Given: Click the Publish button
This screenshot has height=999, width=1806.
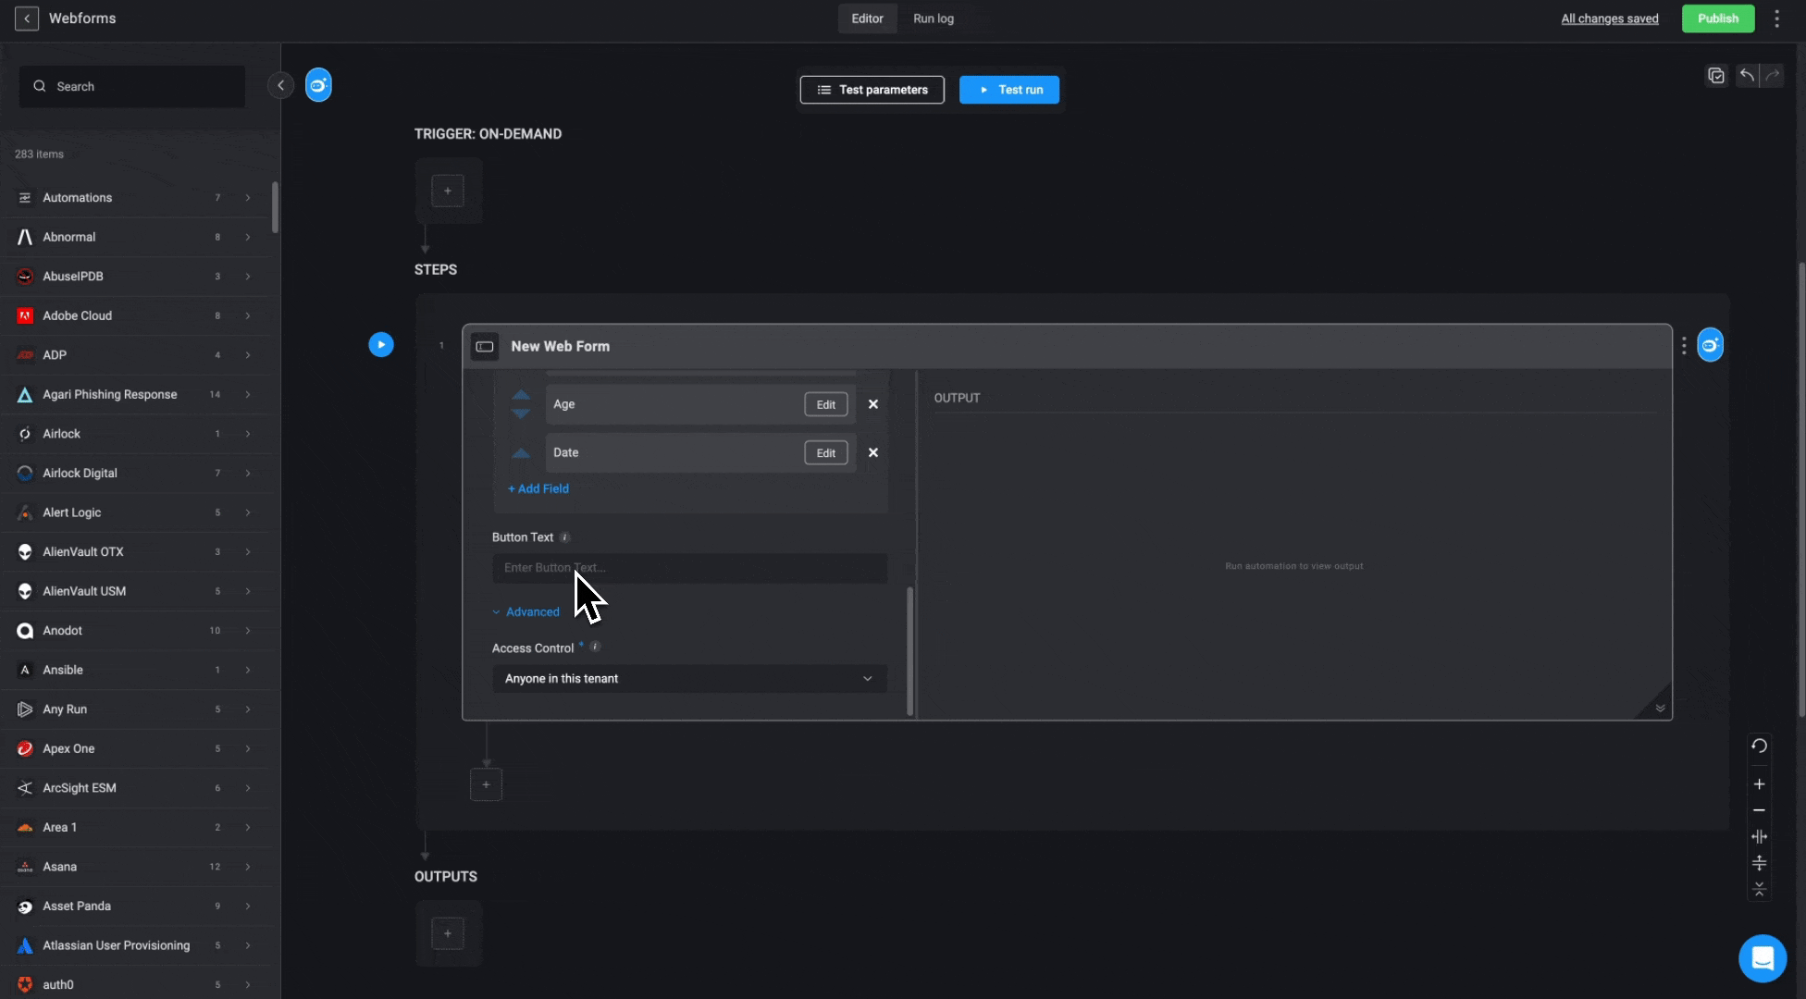Looking at the screenshot, I should coord(1717,19).
